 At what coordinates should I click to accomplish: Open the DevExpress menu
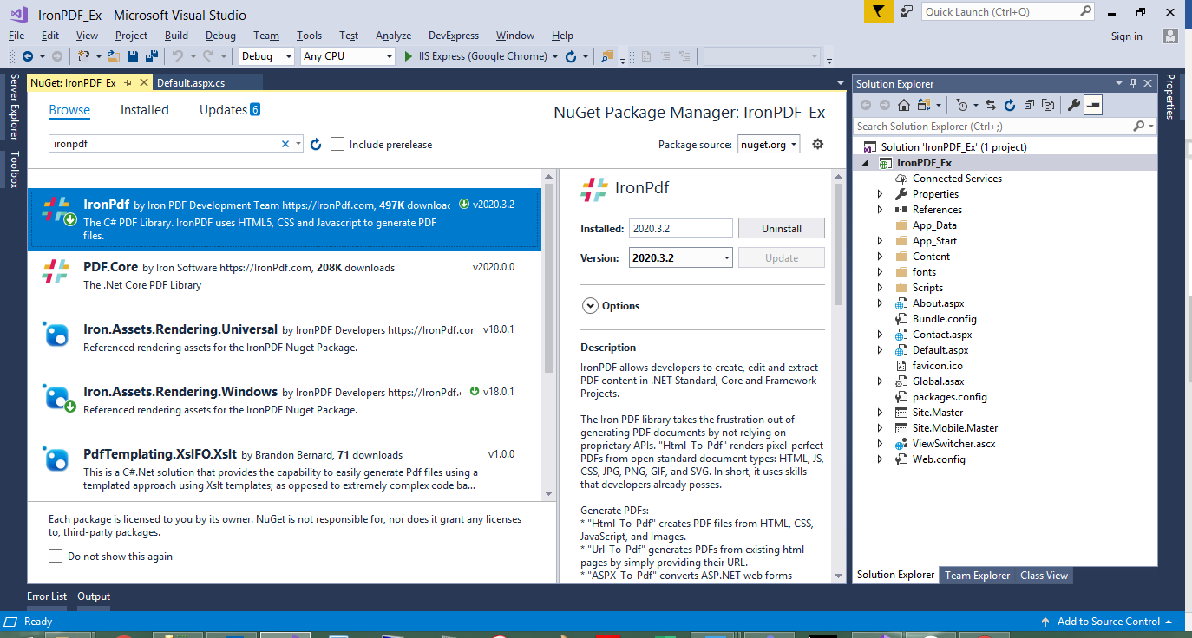pyautogui.click(x=454, y=36)
